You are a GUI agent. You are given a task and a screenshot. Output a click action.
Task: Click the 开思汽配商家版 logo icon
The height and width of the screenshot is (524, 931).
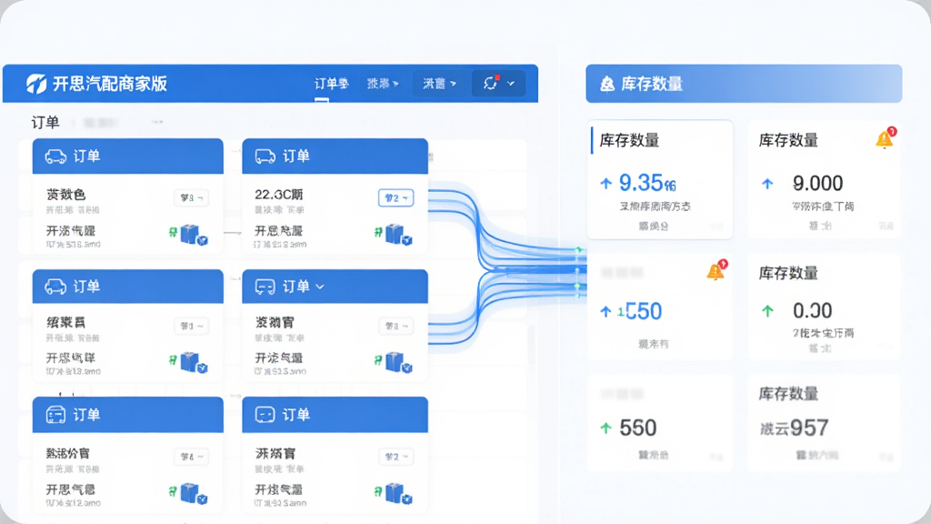tap(36, 84)
